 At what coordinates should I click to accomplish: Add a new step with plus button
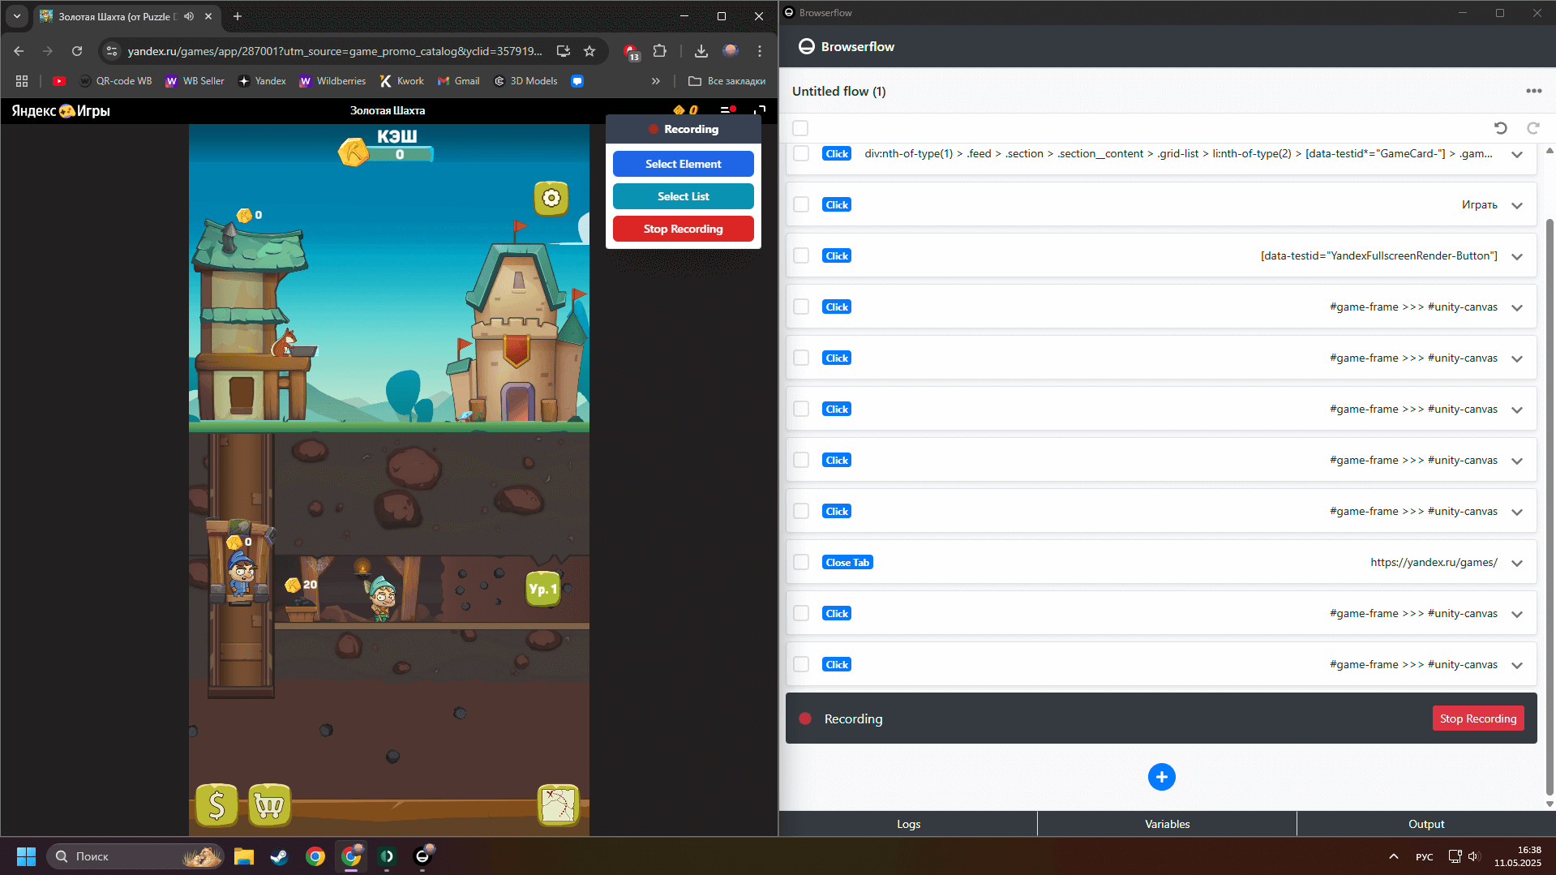[1161, 777]
